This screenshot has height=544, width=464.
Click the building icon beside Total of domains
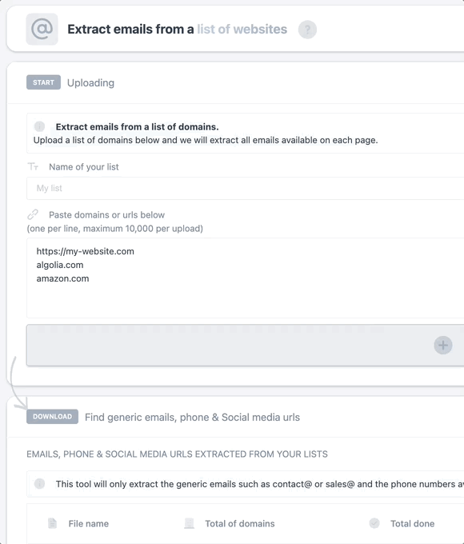point(189,523)
